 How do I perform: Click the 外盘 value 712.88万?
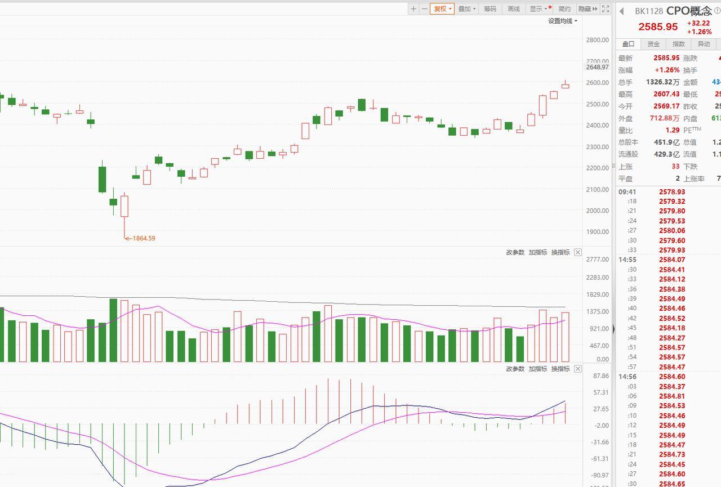[664, 118]
